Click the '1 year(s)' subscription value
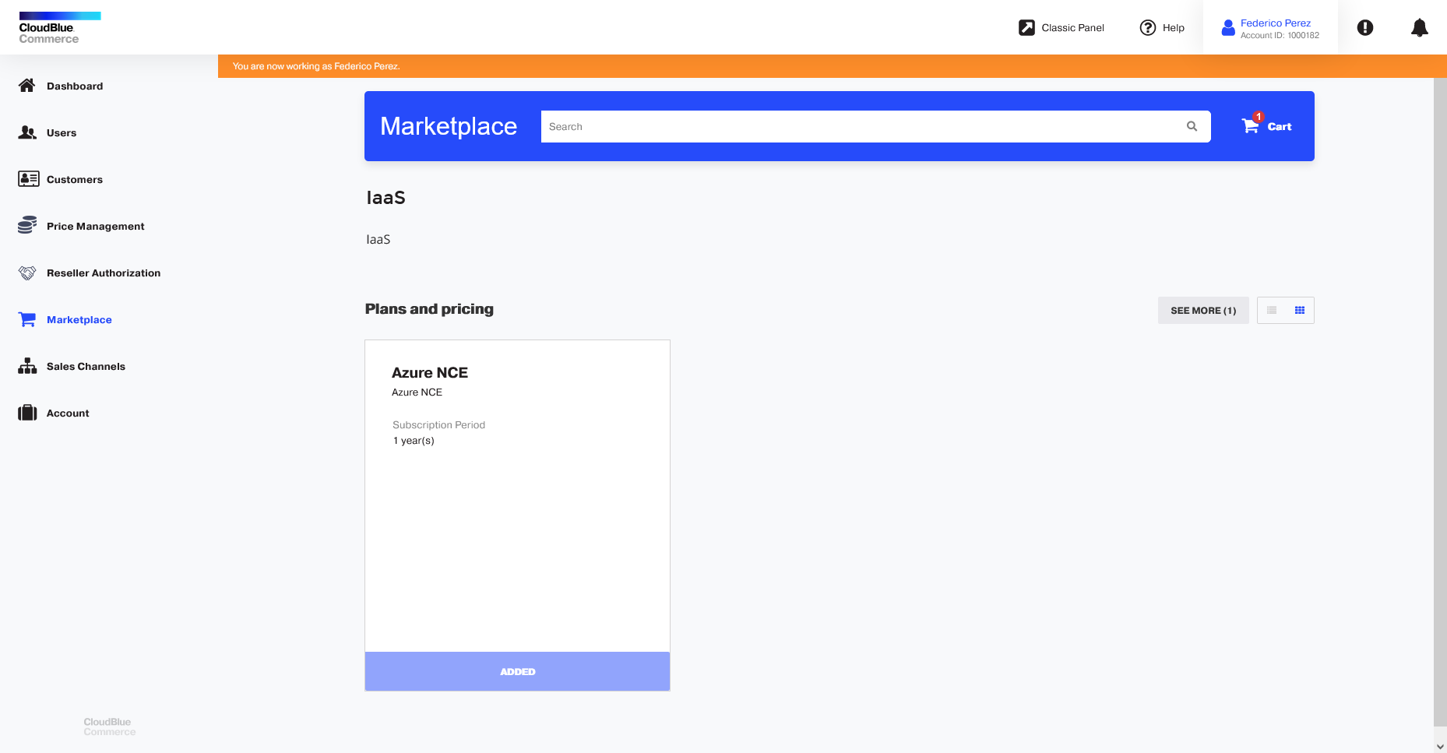Viewport: 1447px width, 753px height. click(x=414, y=441)
